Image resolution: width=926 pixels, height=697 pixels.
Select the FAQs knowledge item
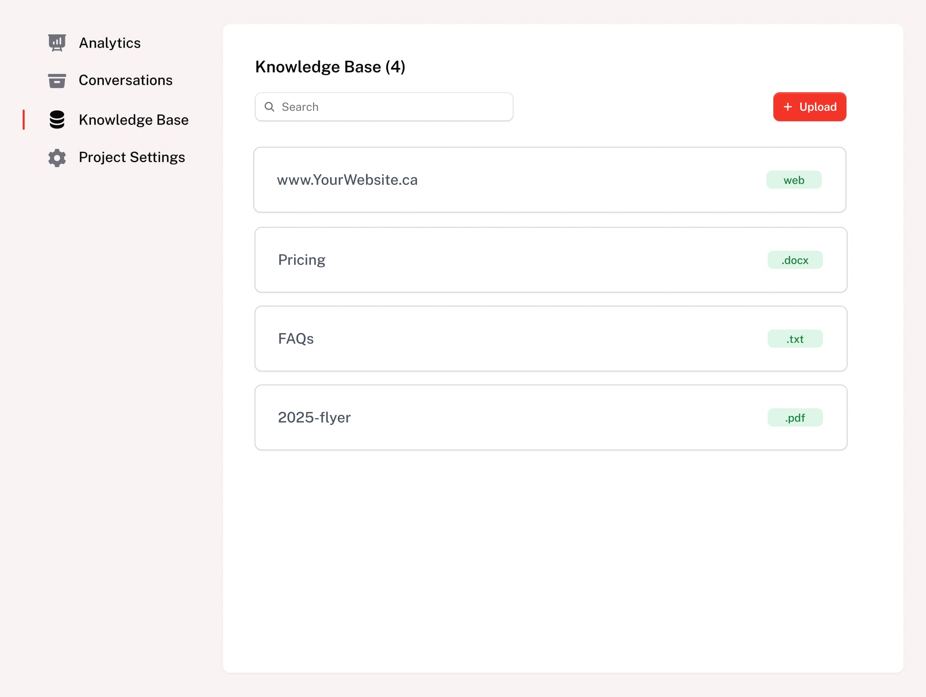(x=296, y=338)
